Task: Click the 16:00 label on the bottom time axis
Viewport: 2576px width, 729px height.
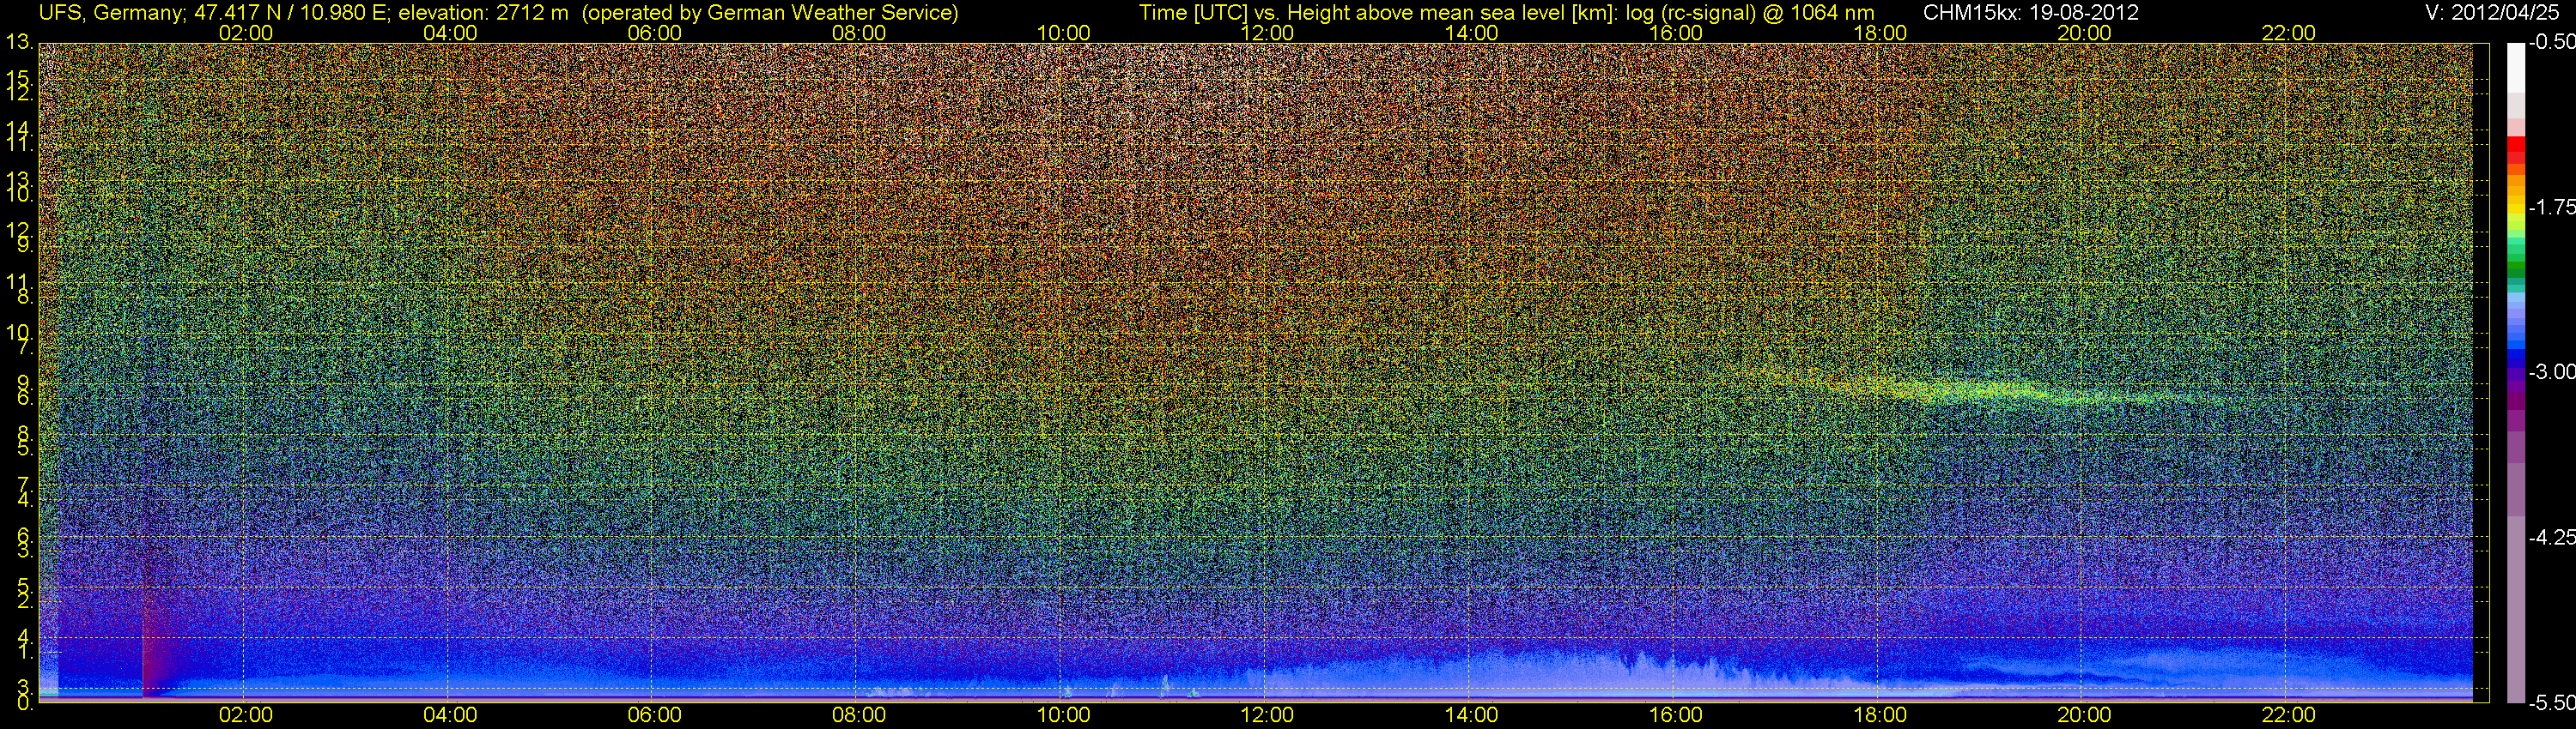Action: [1676, 715]
